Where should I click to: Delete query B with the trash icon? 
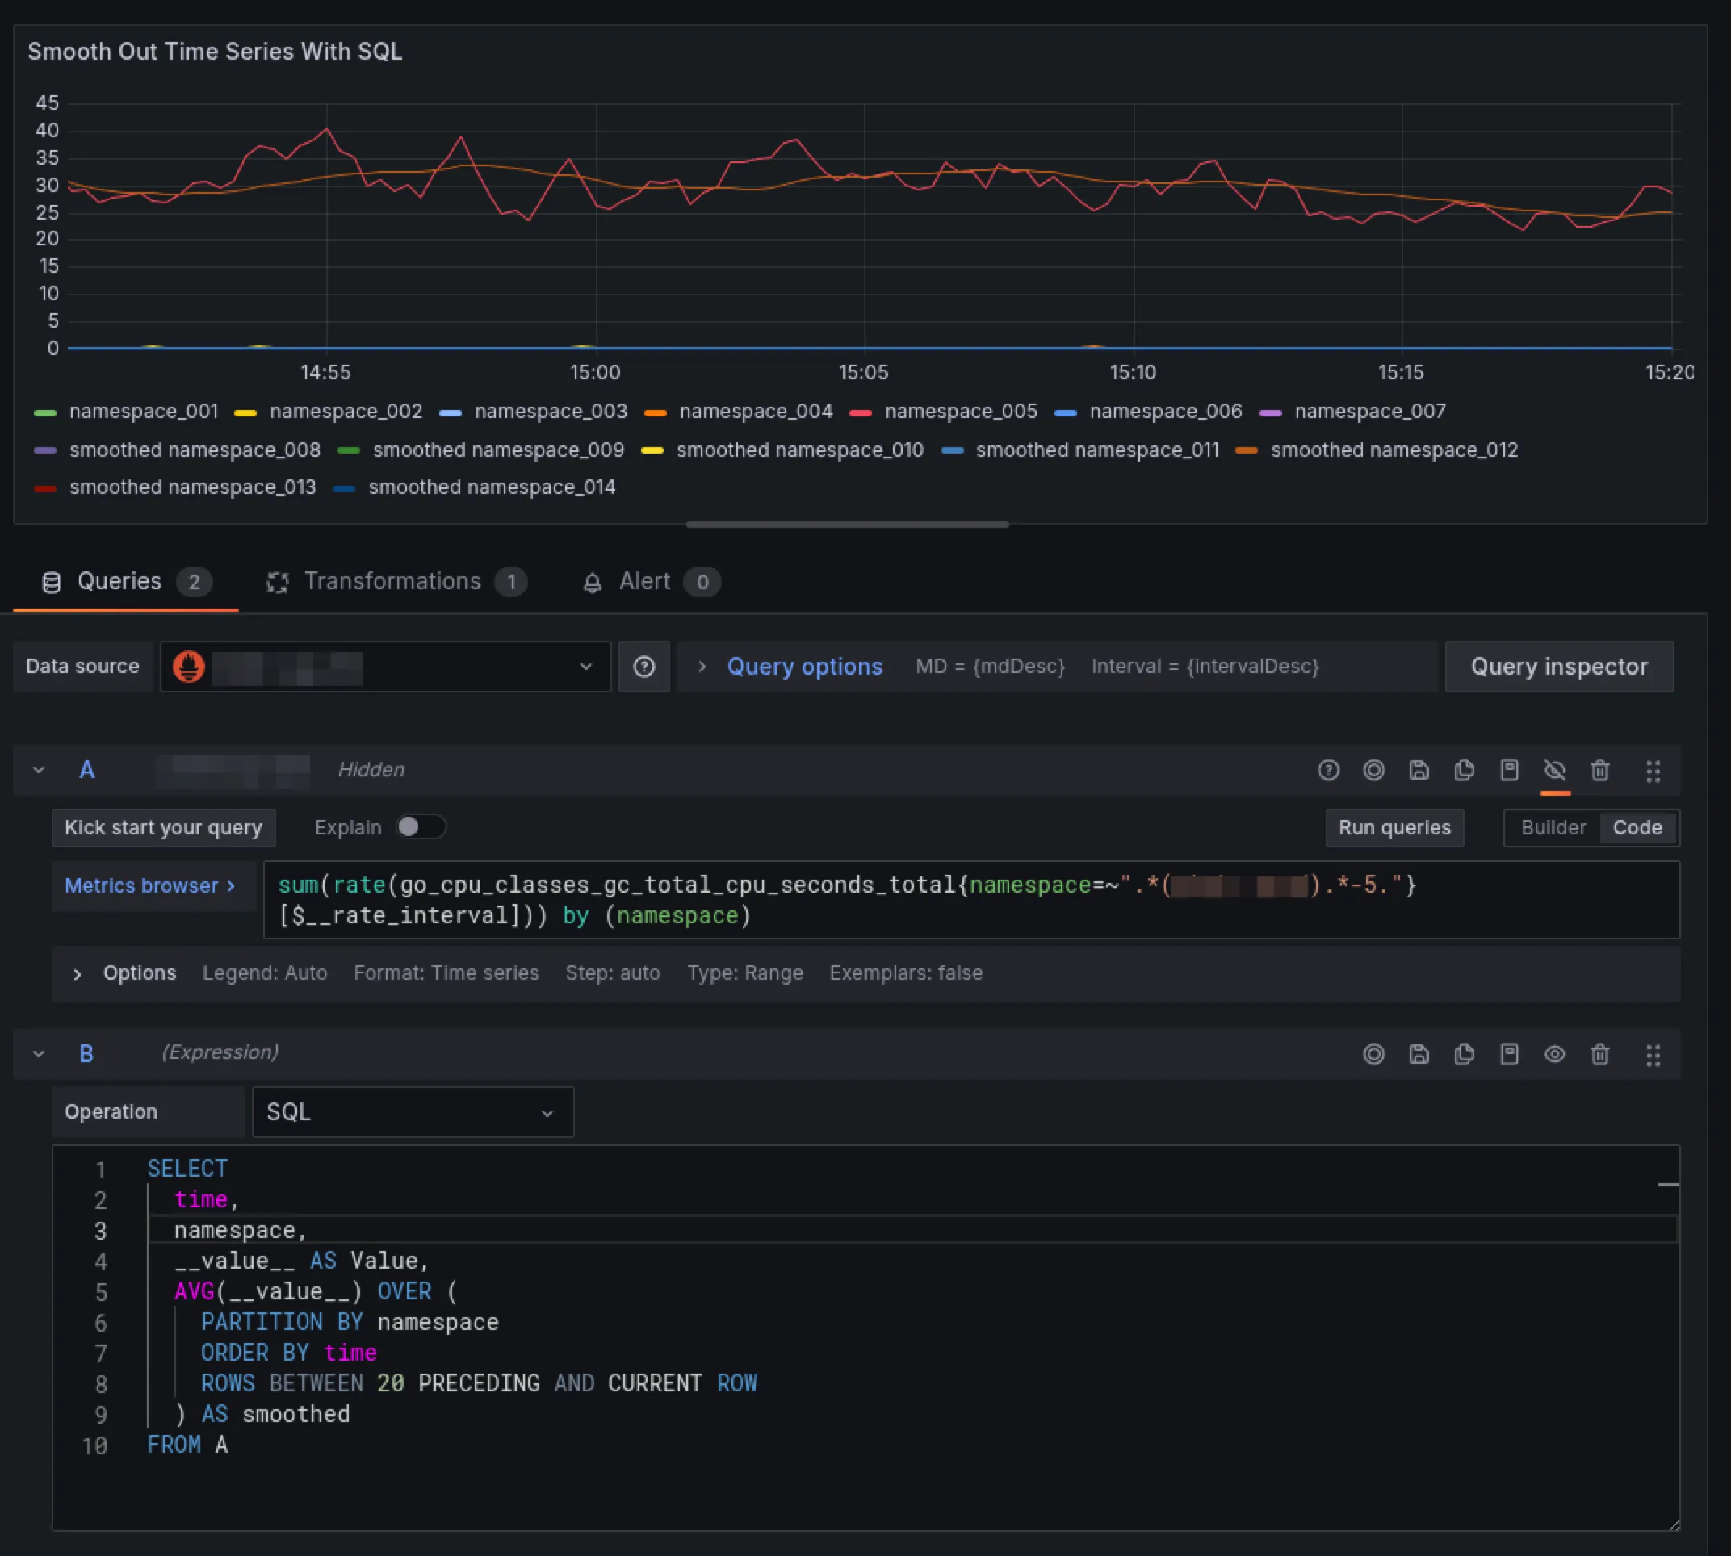coord(1601,1054)
